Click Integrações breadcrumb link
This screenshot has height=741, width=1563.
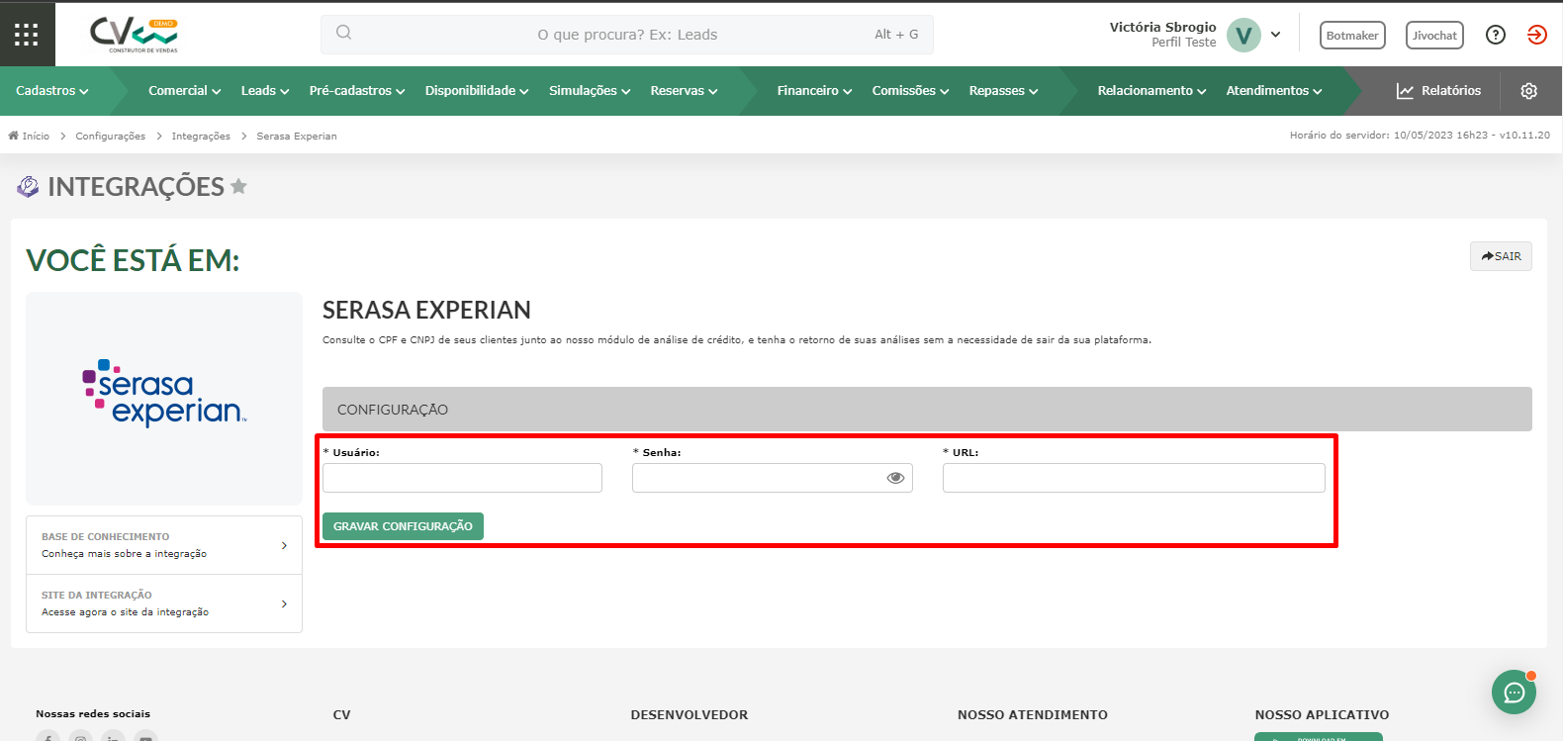(201, 136)
